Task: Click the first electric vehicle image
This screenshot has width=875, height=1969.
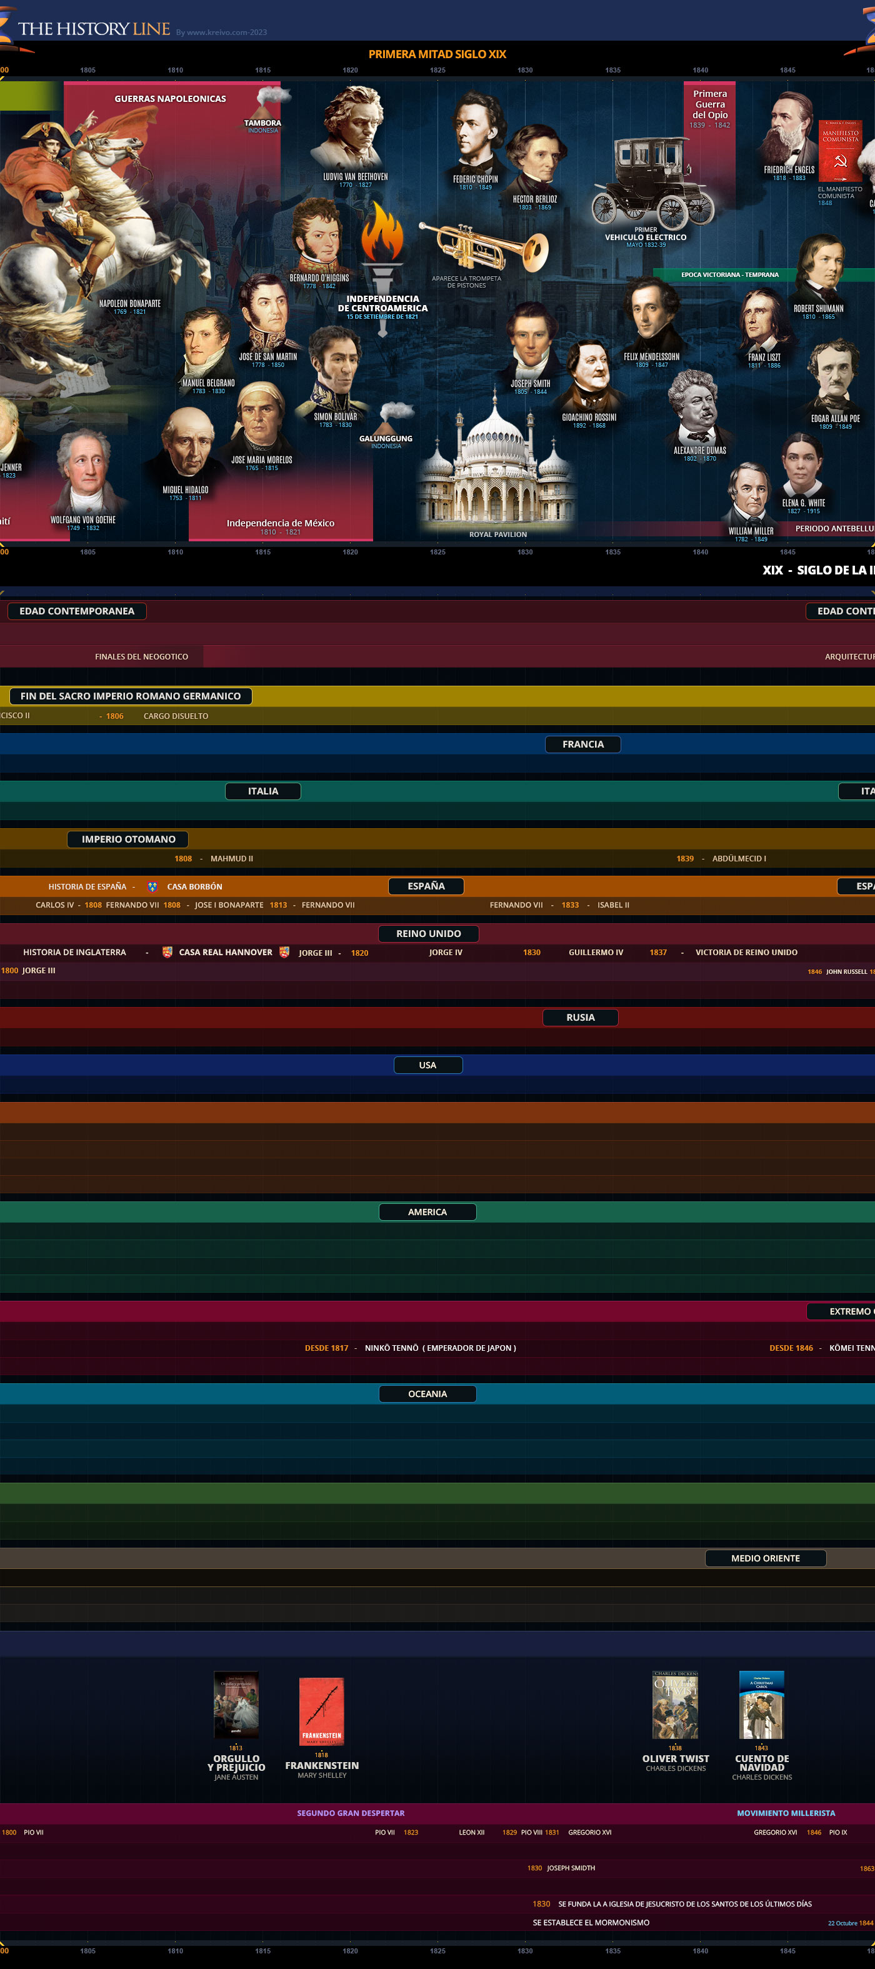Action: click(652, 182)
